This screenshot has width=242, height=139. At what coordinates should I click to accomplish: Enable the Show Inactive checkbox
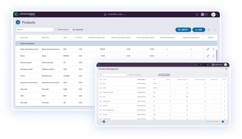click(57, 30)
